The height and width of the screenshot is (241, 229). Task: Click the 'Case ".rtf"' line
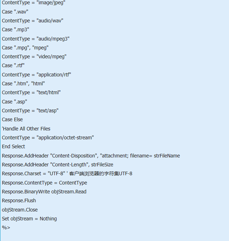[13, 66]
